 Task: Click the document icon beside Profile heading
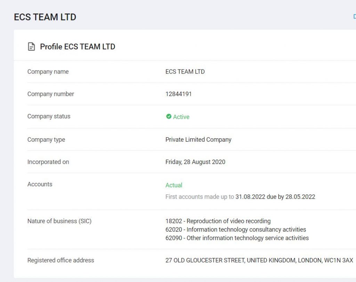click(x=31, y=47)
